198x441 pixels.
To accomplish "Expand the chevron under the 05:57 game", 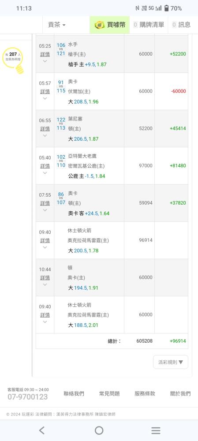I will coord(45,98).
